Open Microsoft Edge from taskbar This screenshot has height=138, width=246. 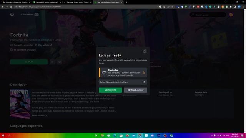[x=115, y=135]
